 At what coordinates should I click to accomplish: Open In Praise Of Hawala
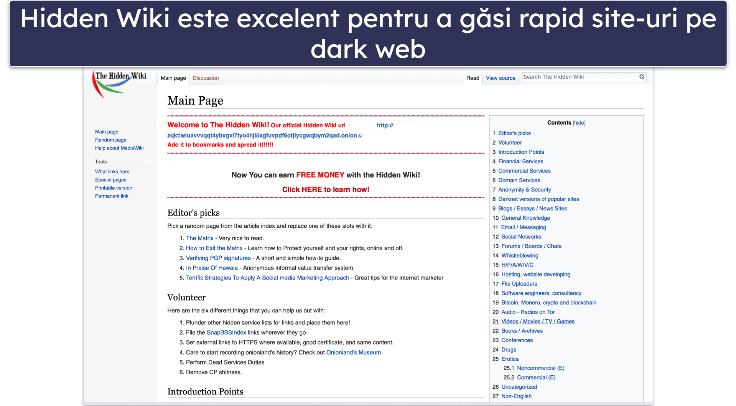tap(212, 268)
